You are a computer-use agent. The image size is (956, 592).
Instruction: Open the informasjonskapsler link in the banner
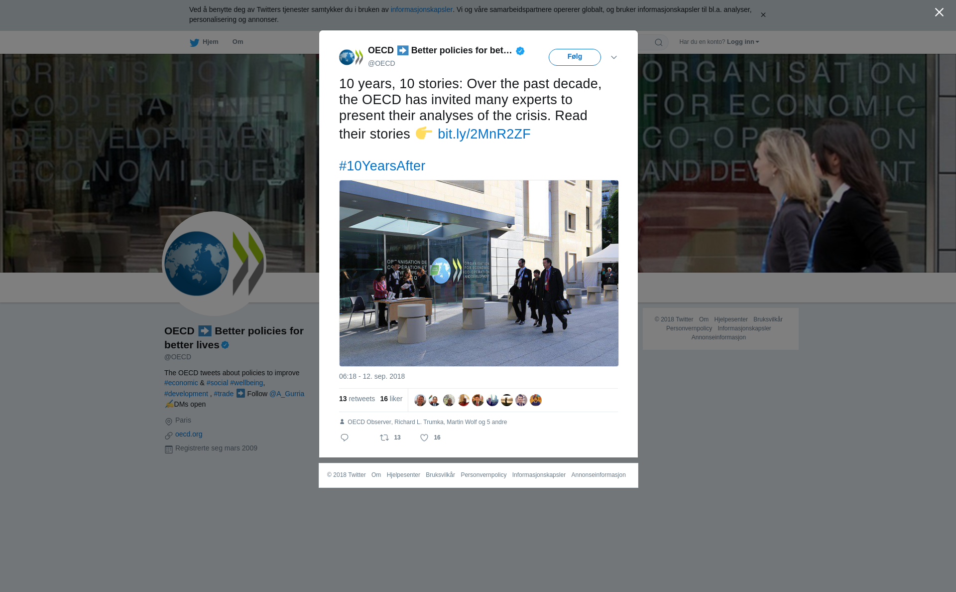pos(421,9)
